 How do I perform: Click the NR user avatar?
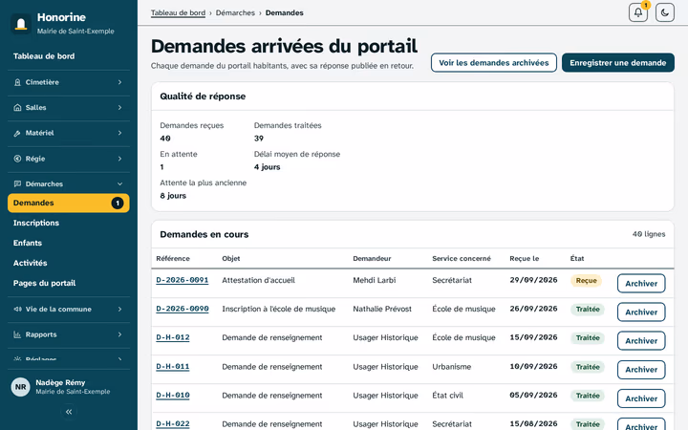(x=20, y=387)
